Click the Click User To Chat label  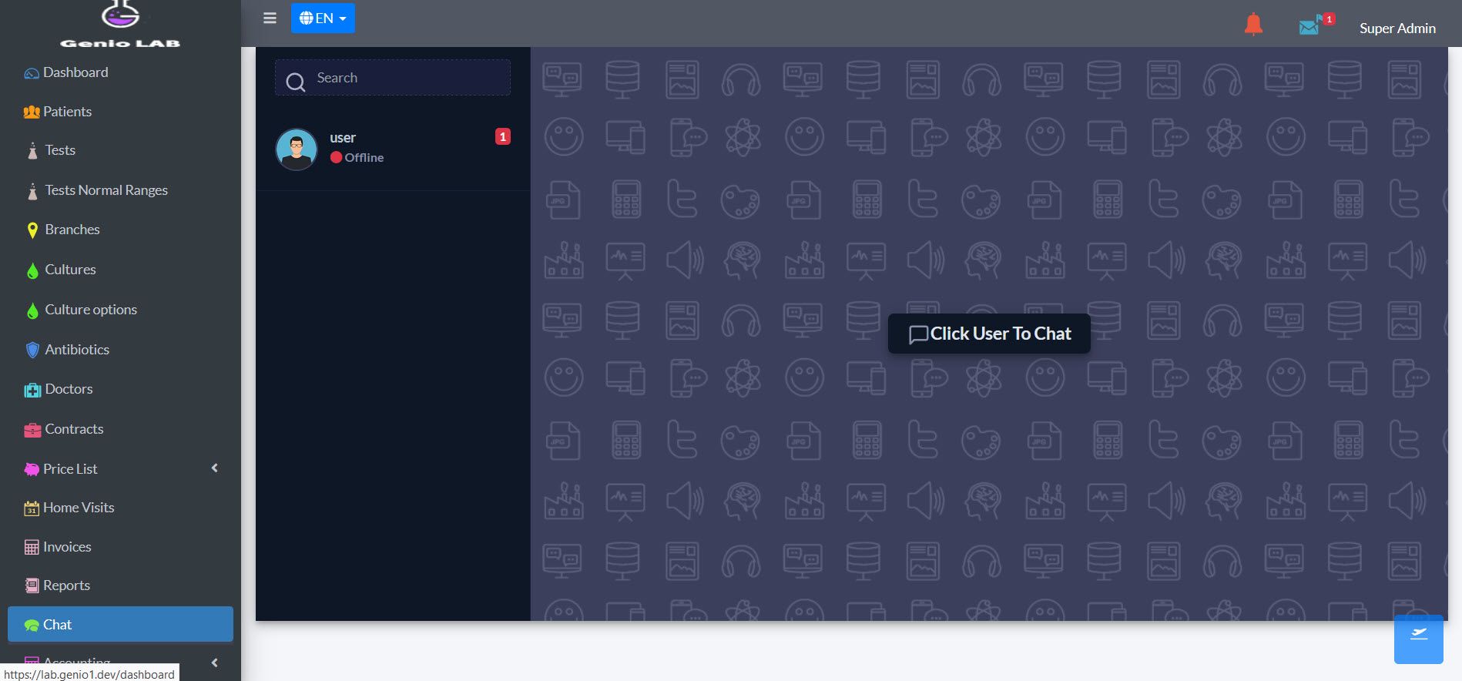coord(989,334)
